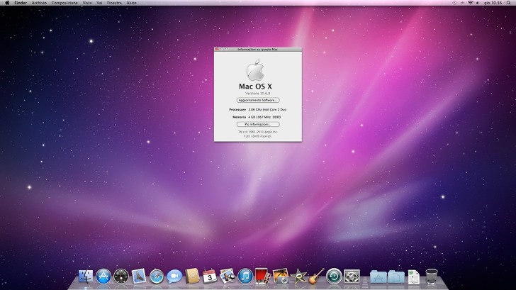Viewport: 516px width, 290px height.
Task: Launch iChat from the dock
Action: tap(174, 277)
